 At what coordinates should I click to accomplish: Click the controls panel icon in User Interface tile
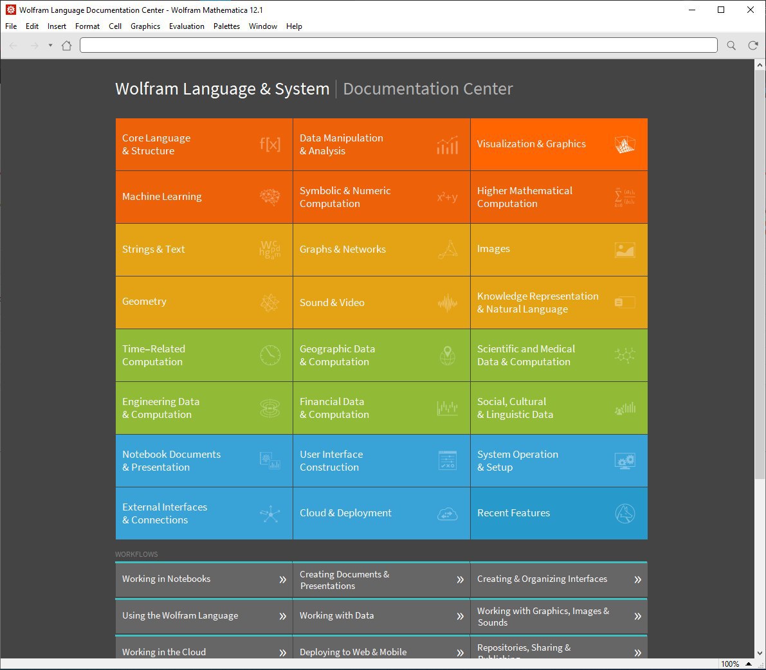(448, 460)
